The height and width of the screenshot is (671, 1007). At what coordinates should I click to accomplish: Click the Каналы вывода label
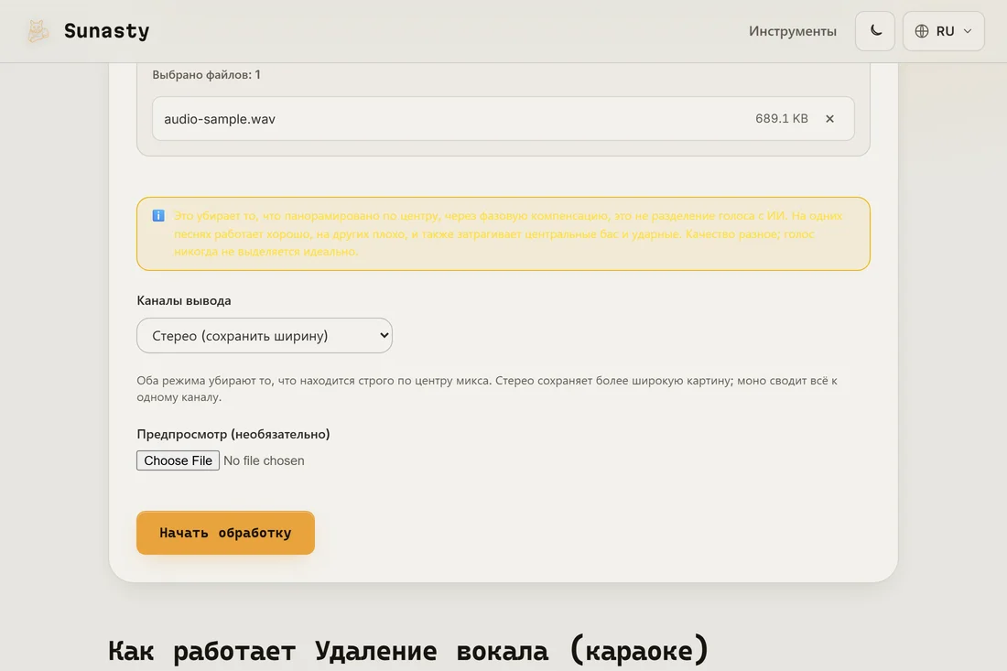184,300
